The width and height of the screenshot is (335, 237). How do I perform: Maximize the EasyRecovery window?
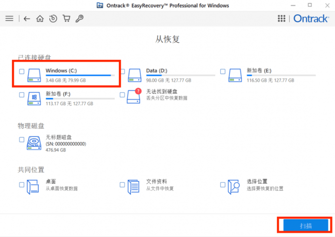pyautogui.click(x=310, y=5)
